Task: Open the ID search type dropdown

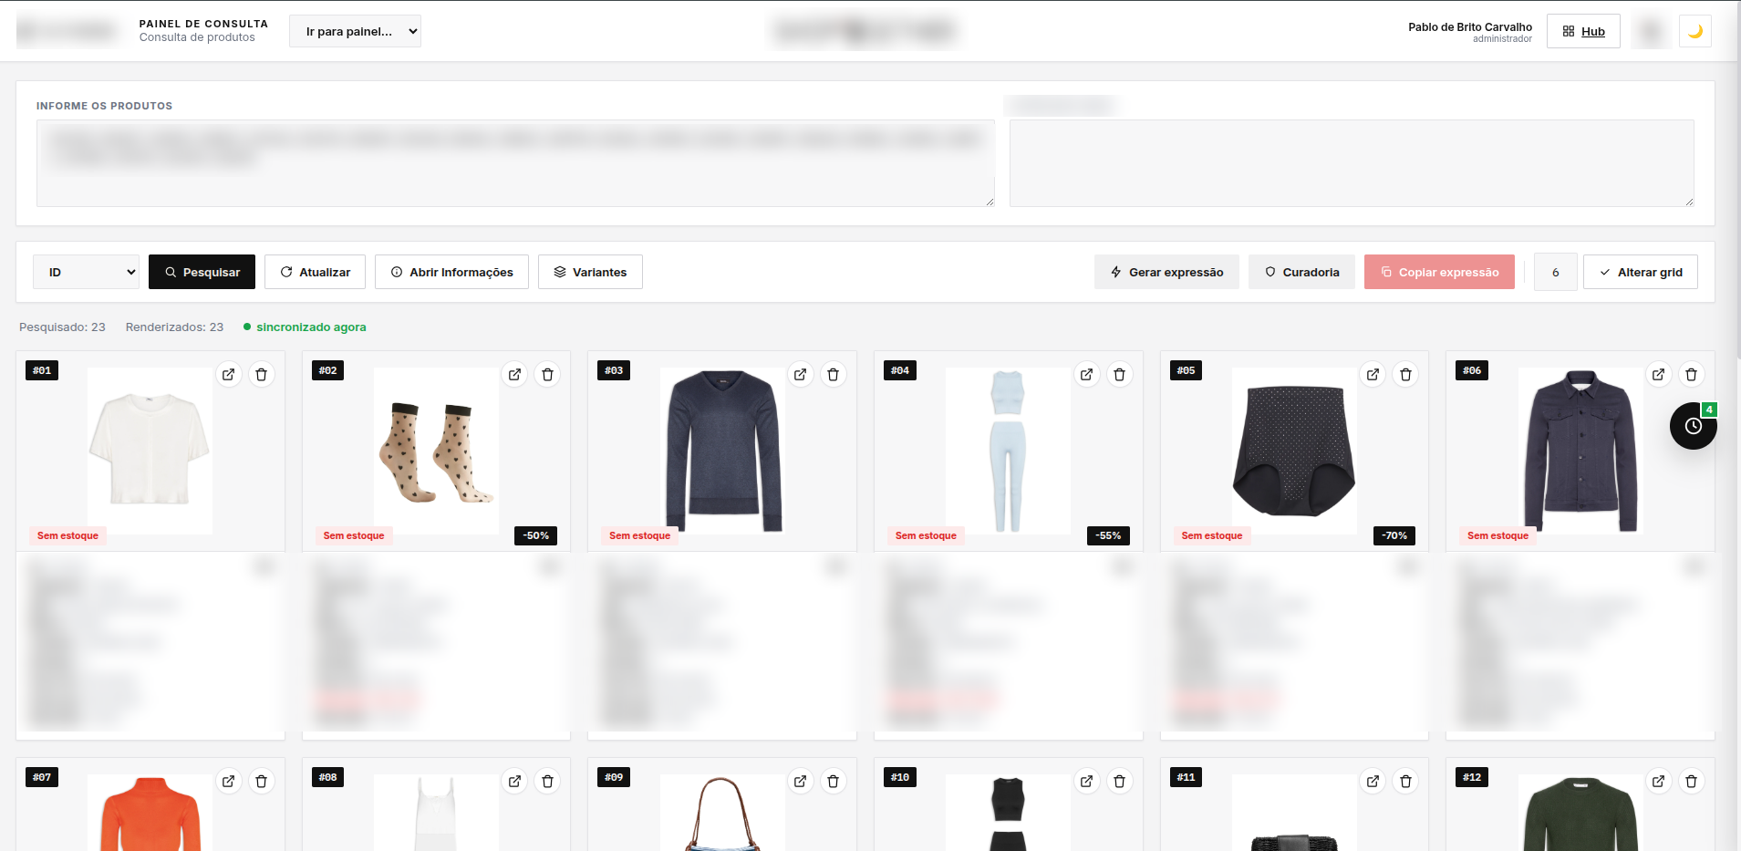Action: coord(86,272)
